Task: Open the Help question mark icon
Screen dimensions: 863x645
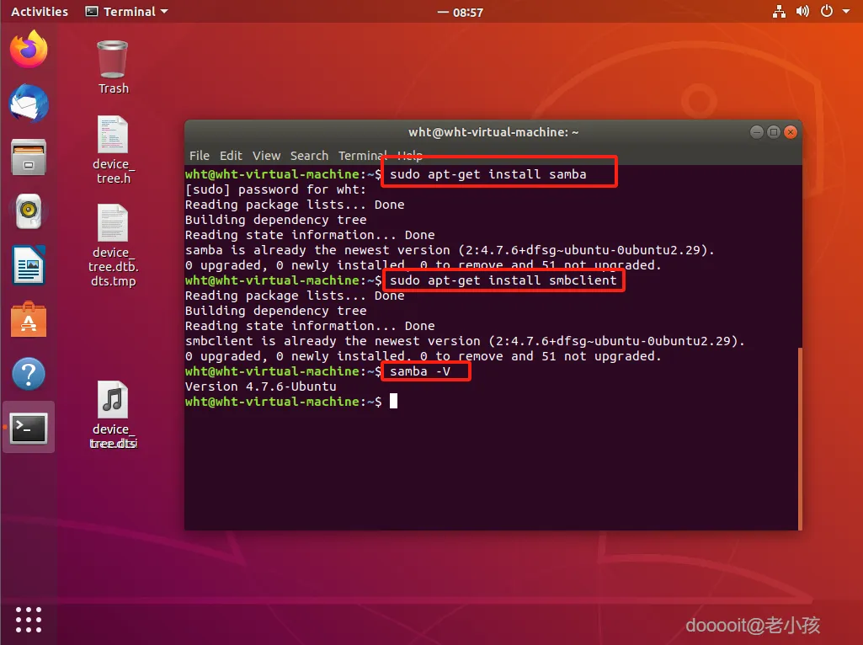Action: (x=29, y=374)
